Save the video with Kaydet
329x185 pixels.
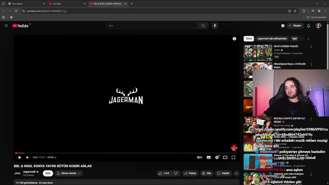coord(223,173)
